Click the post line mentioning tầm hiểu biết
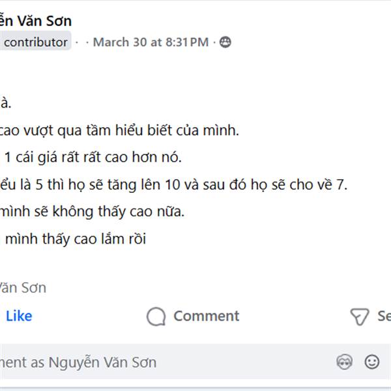This screenshot has width=391, height=391. coord(119,130)
